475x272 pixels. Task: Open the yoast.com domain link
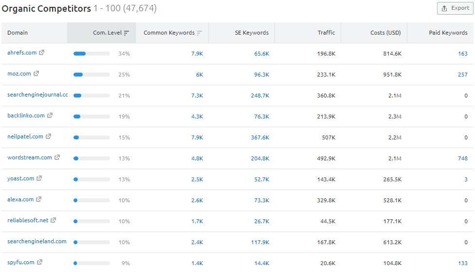pos(20,178)
